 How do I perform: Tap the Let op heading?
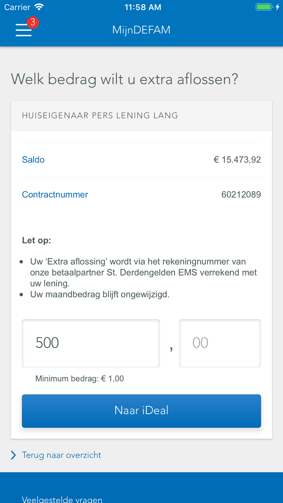pyautogui.click(x=37, y=240)
